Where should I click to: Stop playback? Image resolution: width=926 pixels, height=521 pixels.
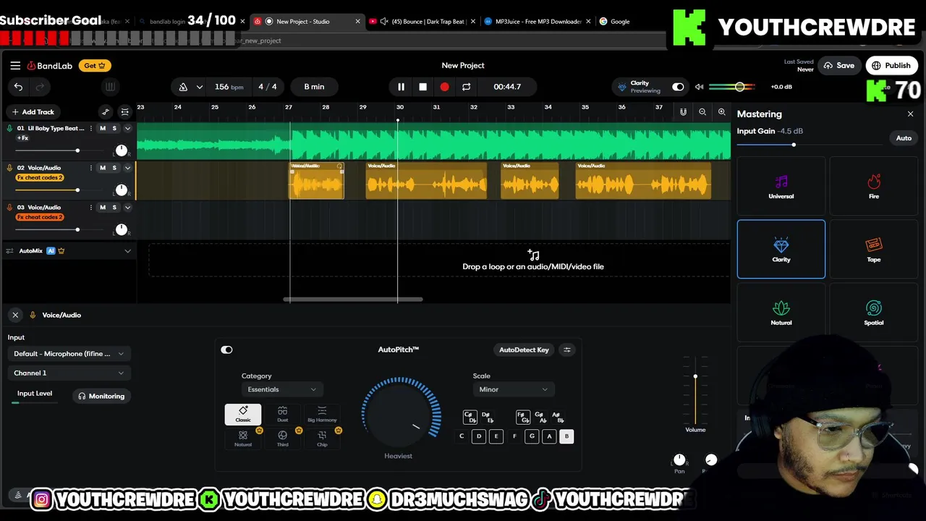pyautogui.click(x=422, y=87)
